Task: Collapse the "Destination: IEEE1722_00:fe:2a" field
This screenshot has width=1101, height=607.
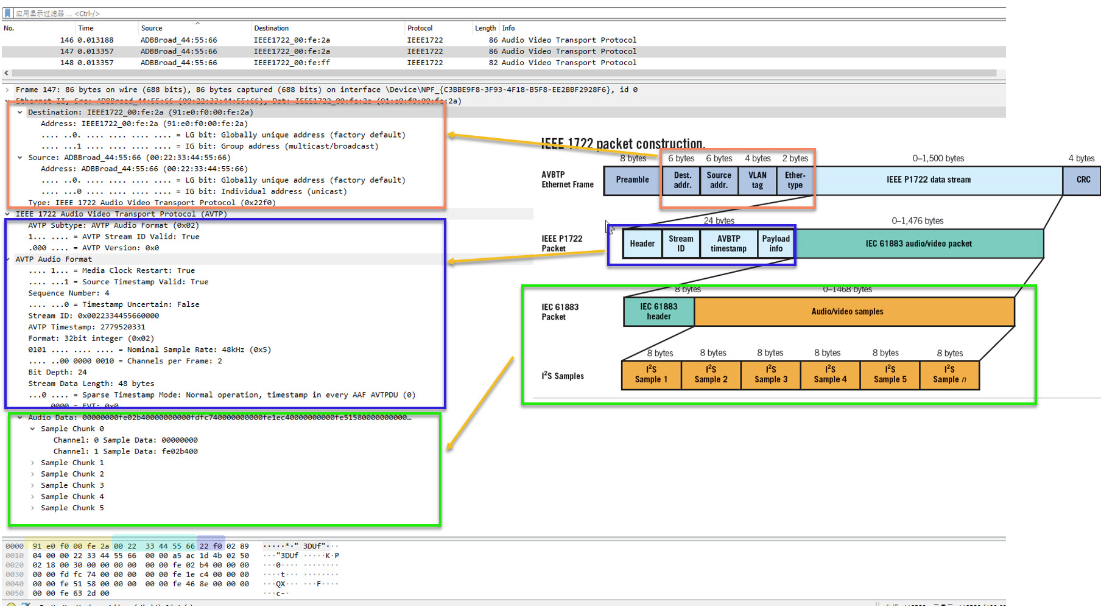Action: pyautogui.click(x=20, y=112)
